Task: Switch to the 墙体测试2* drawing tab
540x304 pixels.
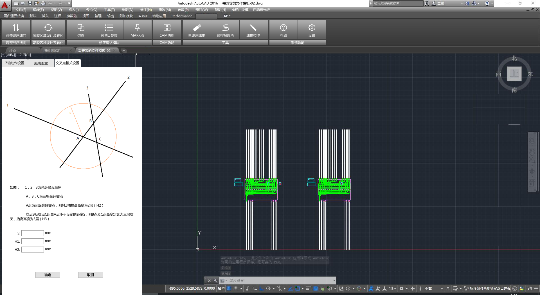Action: click(x=52, y=51)
